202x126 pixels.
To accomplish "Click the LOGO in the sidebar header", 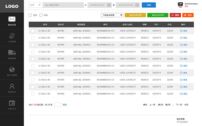I will (x=12, y=6).
